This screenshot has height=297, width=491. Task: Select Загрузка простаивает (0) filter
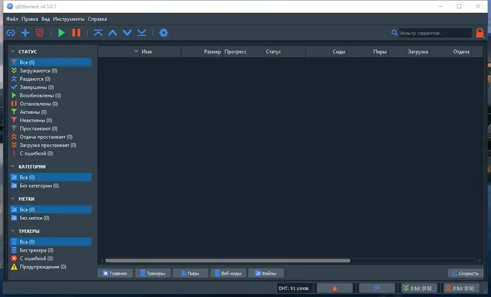51,145
